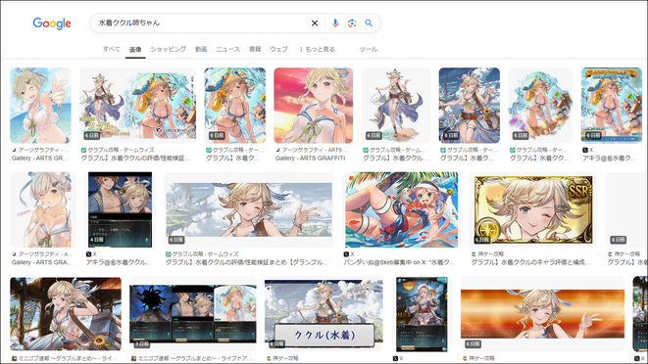Open 水着ククルのキャラ評価と編成 link
This screenshot has height=364, width=648.
pyautogui.click(x=530, y=262)
